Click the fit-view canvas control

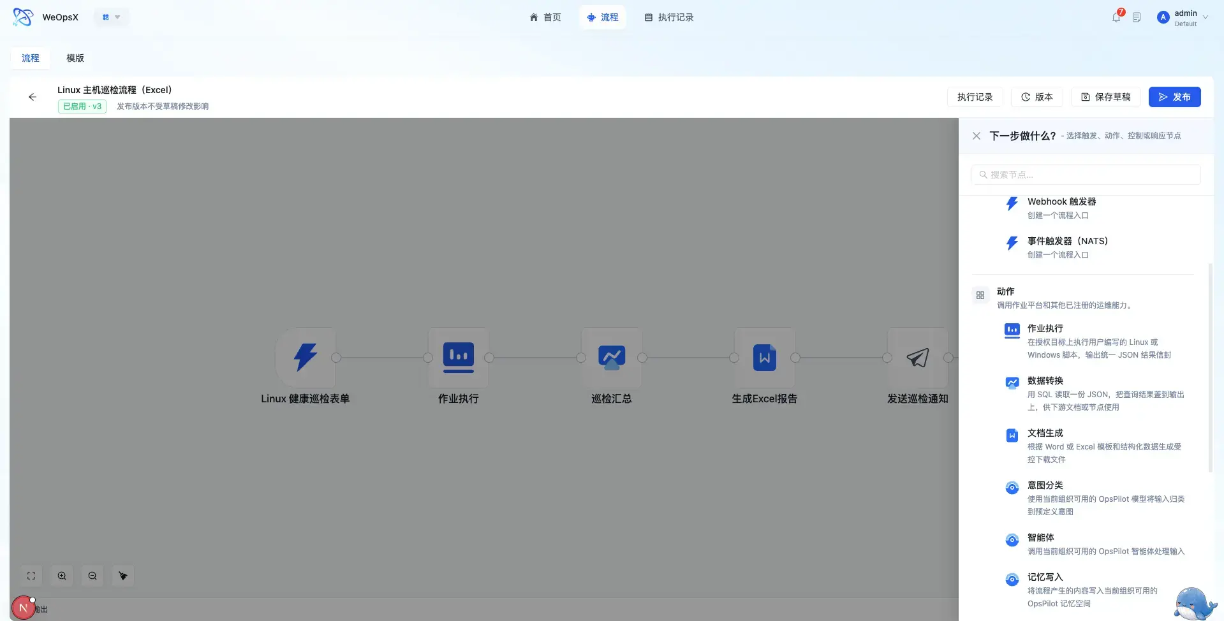31,576
